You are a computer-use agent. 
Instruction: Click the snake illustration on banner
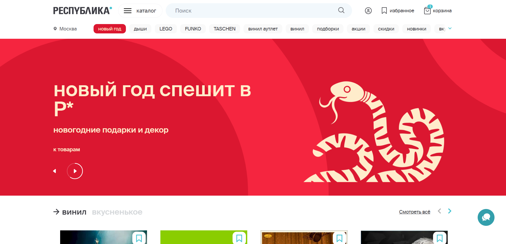374,132
